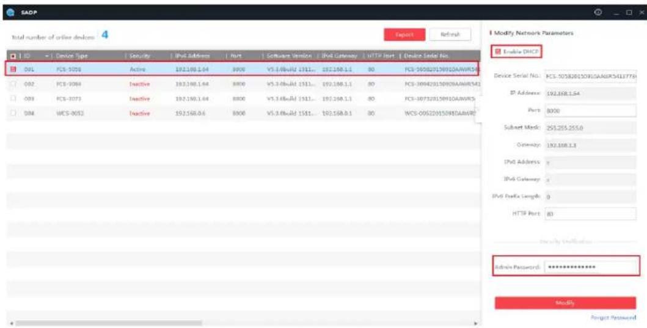Viewport: 647px width, 328px height.
Task: Click the serial number cell in row 002
Action: click(443, 84)
